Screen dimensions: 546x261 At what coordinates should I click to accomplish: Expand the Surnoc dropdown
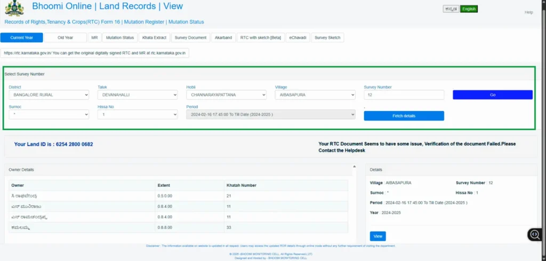[x=49, y=114]
